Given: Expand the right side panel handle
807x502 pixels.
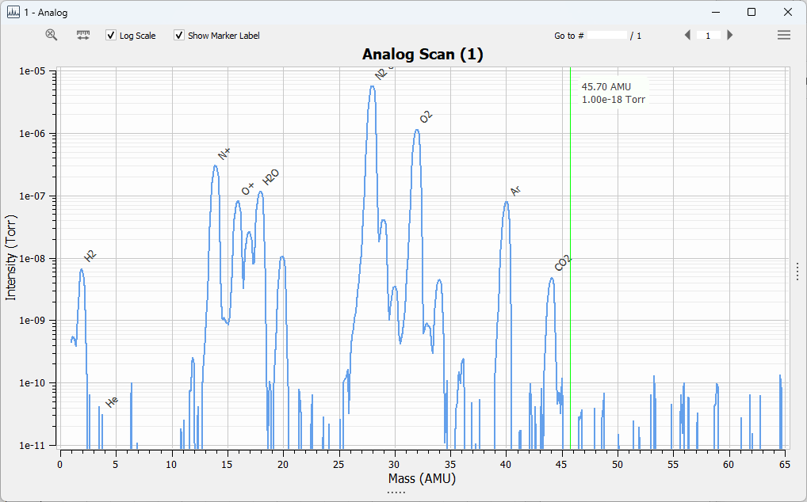Looking at the screenshot, I should (797, 271).
